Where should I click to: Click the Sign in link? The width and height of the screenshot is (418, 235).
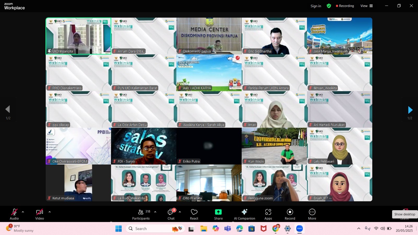click(316, 6)
